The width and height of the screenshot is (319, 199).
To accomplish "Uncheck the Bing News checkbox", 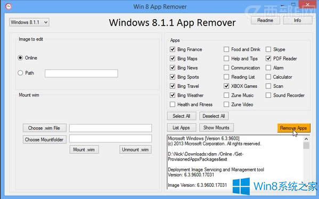I will [173, 68].
